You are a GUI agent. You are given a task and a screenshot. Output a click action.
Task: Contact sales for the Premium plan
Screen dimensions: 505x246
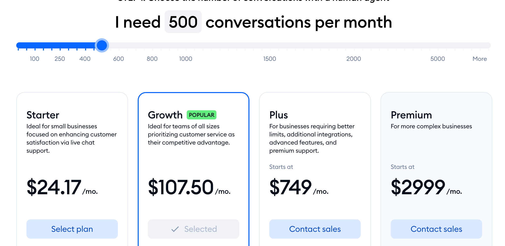tap(436, 229)
